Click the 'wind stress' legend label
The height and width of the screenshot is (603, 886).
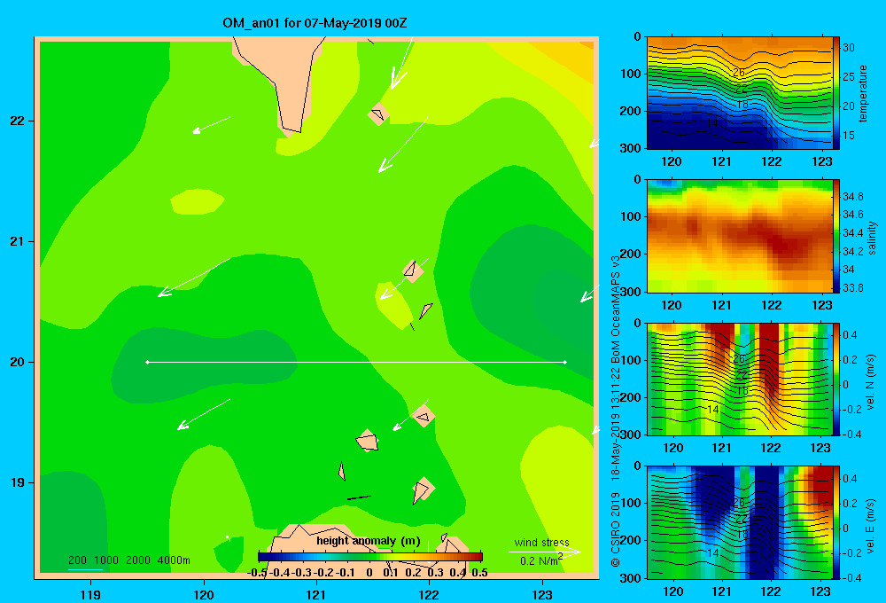541,542
